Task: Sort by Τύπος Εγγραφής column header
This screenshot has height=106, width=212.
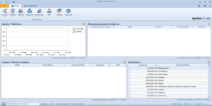Action: pyautogui.click(x=183, y=27)
